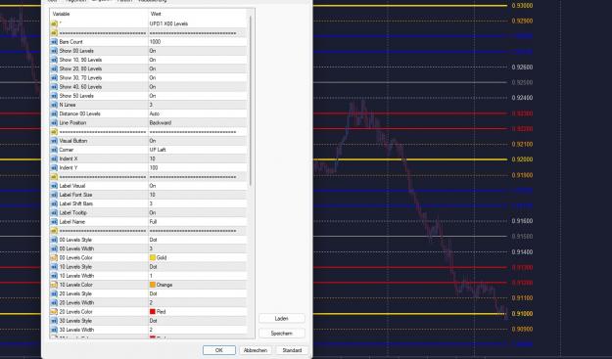The height and width of the screenshot is (359, 612).
Task: Click the 0.91000 price label on the chart
Action: click(522, 314)
